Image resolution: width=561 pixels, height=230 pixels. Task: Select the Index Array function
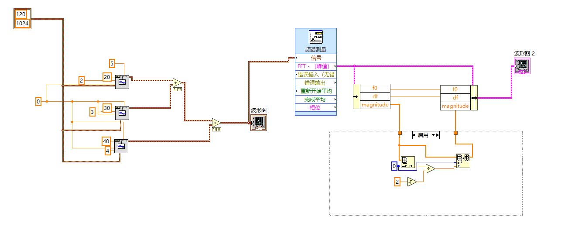pos(408,162)
